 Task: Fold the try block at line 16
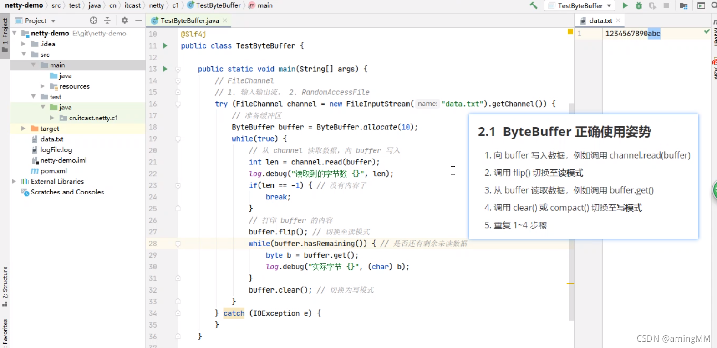point(178,104)
